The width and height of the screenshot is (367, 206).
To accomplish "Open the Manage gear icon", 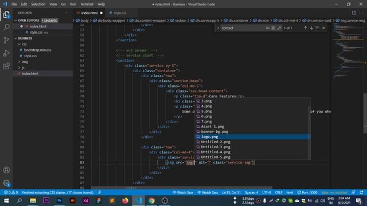I will point(6,183).
